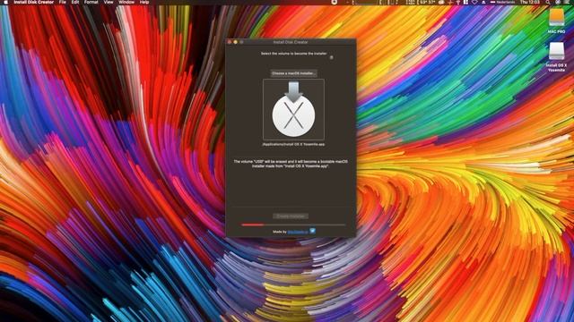Open the Apple menu
The image size is (574, 322).
[x=5, y=2]
